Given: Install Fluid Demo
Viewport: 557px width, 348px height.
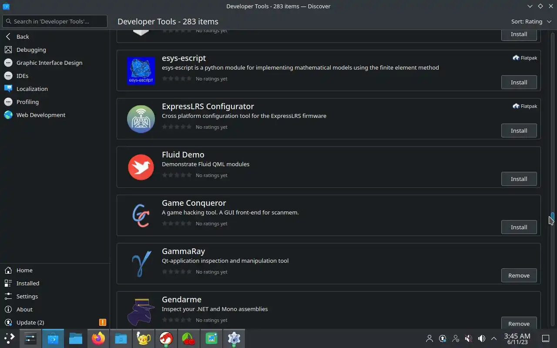Looking at the screenshot, I should coord(519,179).
